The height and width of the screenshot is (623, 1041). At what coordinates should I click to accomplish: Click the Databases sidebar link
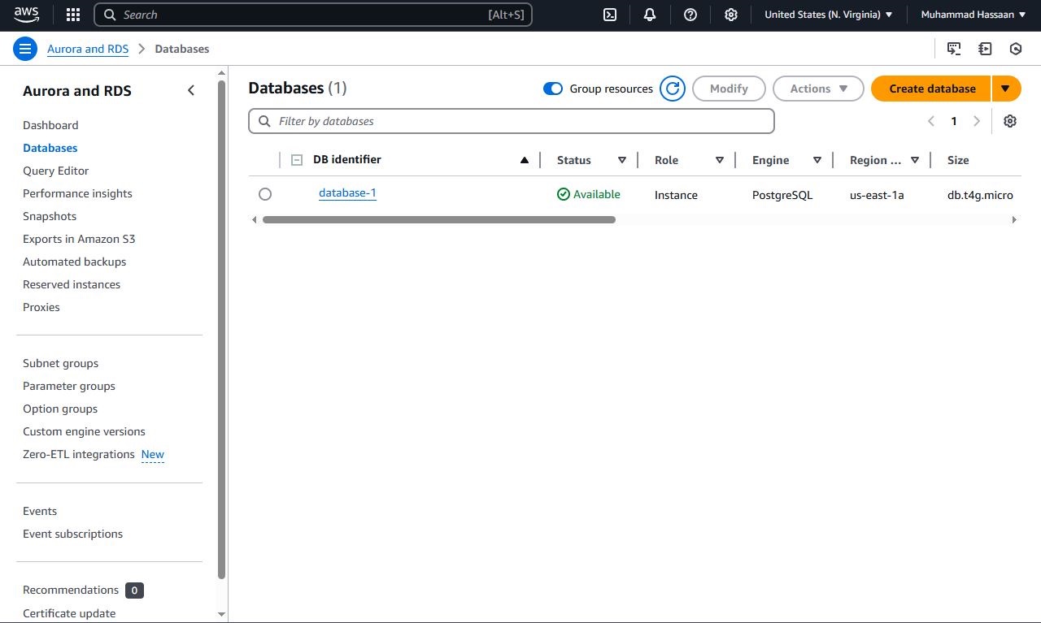(x=50, y=148)
